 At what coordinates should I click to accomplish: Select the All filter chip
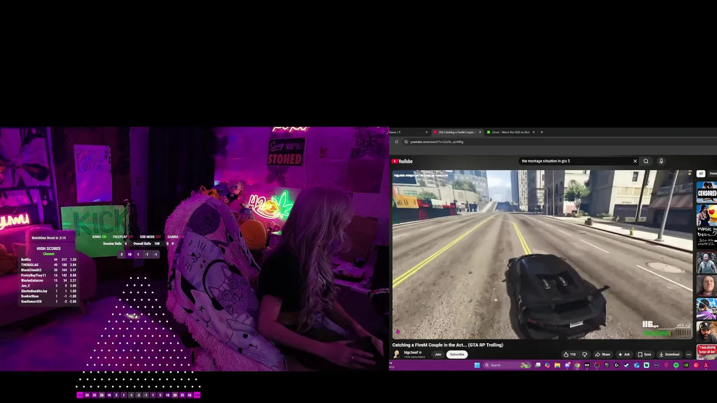pyautogui.click(x=700, y=174)
